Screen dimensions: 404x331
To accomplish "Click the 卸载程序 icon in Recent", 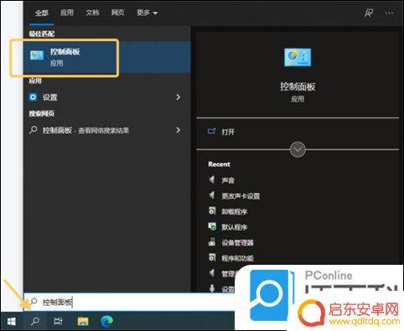I will tap(212, 210).
